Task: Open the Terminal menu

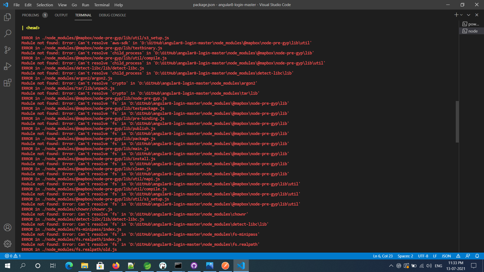Action: coord(102,5)
